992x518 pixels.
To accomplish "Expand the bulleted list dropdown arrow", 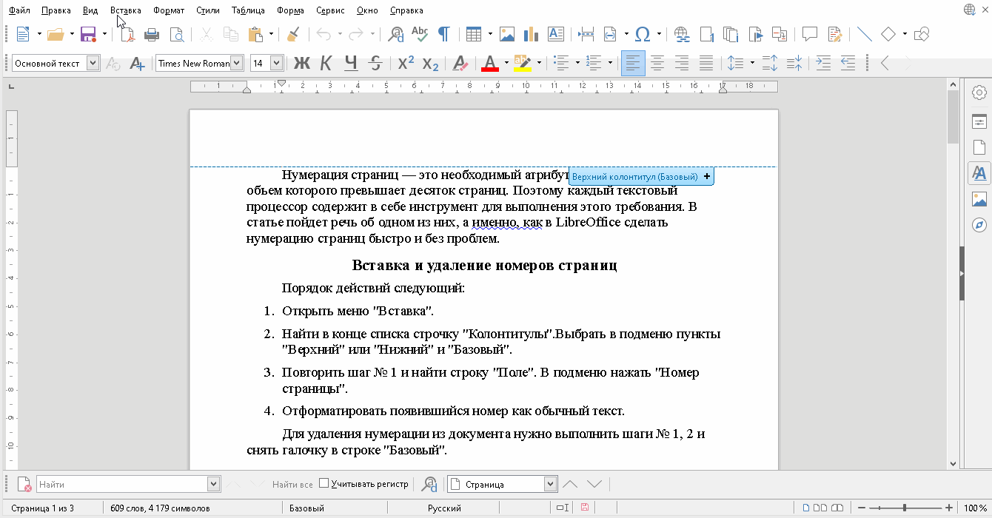I will click(x=577, y=64).
